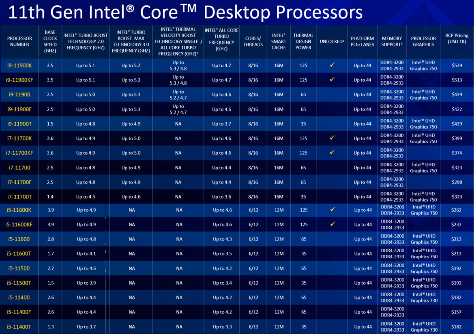Select the Intel Smart Cache column header
The image size is (474, 334).
(x=279, y=41)
